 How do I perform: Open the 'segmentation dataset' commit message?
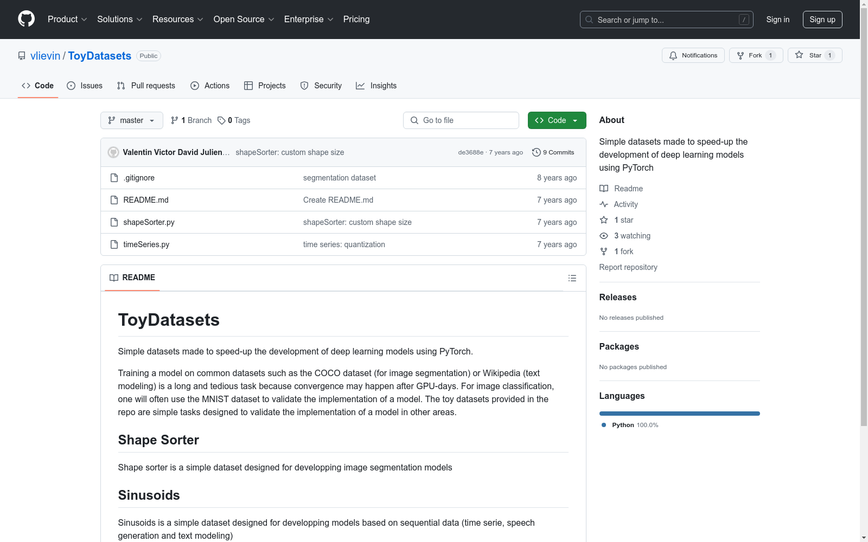point(340,178)
